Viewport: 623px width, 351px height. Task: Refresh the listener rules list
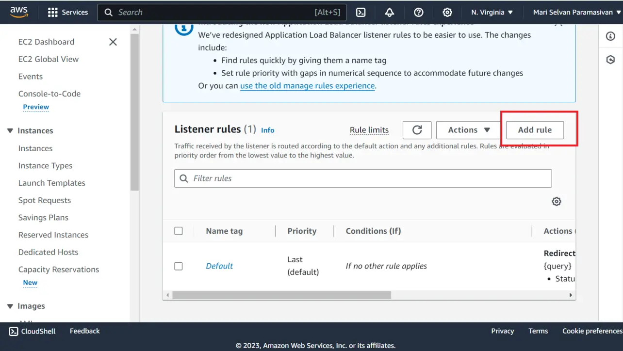click(x=417, y=130)
